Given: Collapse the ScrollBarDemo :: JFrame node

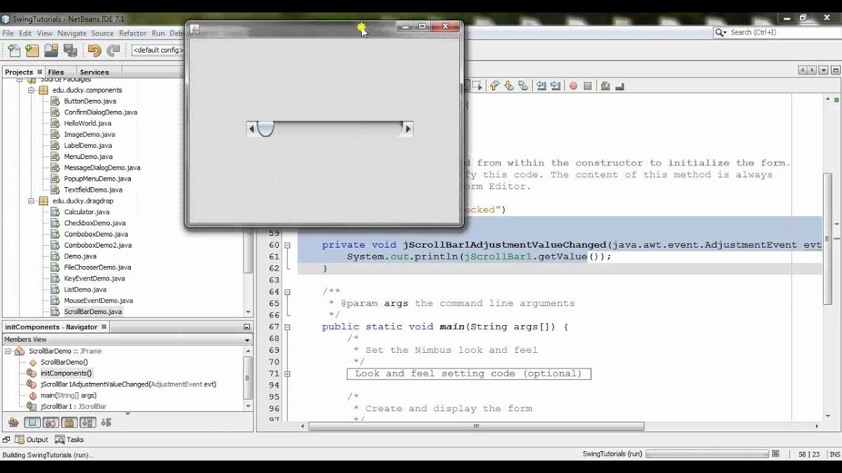Looking at the screenshot, I should coord(8,351).
